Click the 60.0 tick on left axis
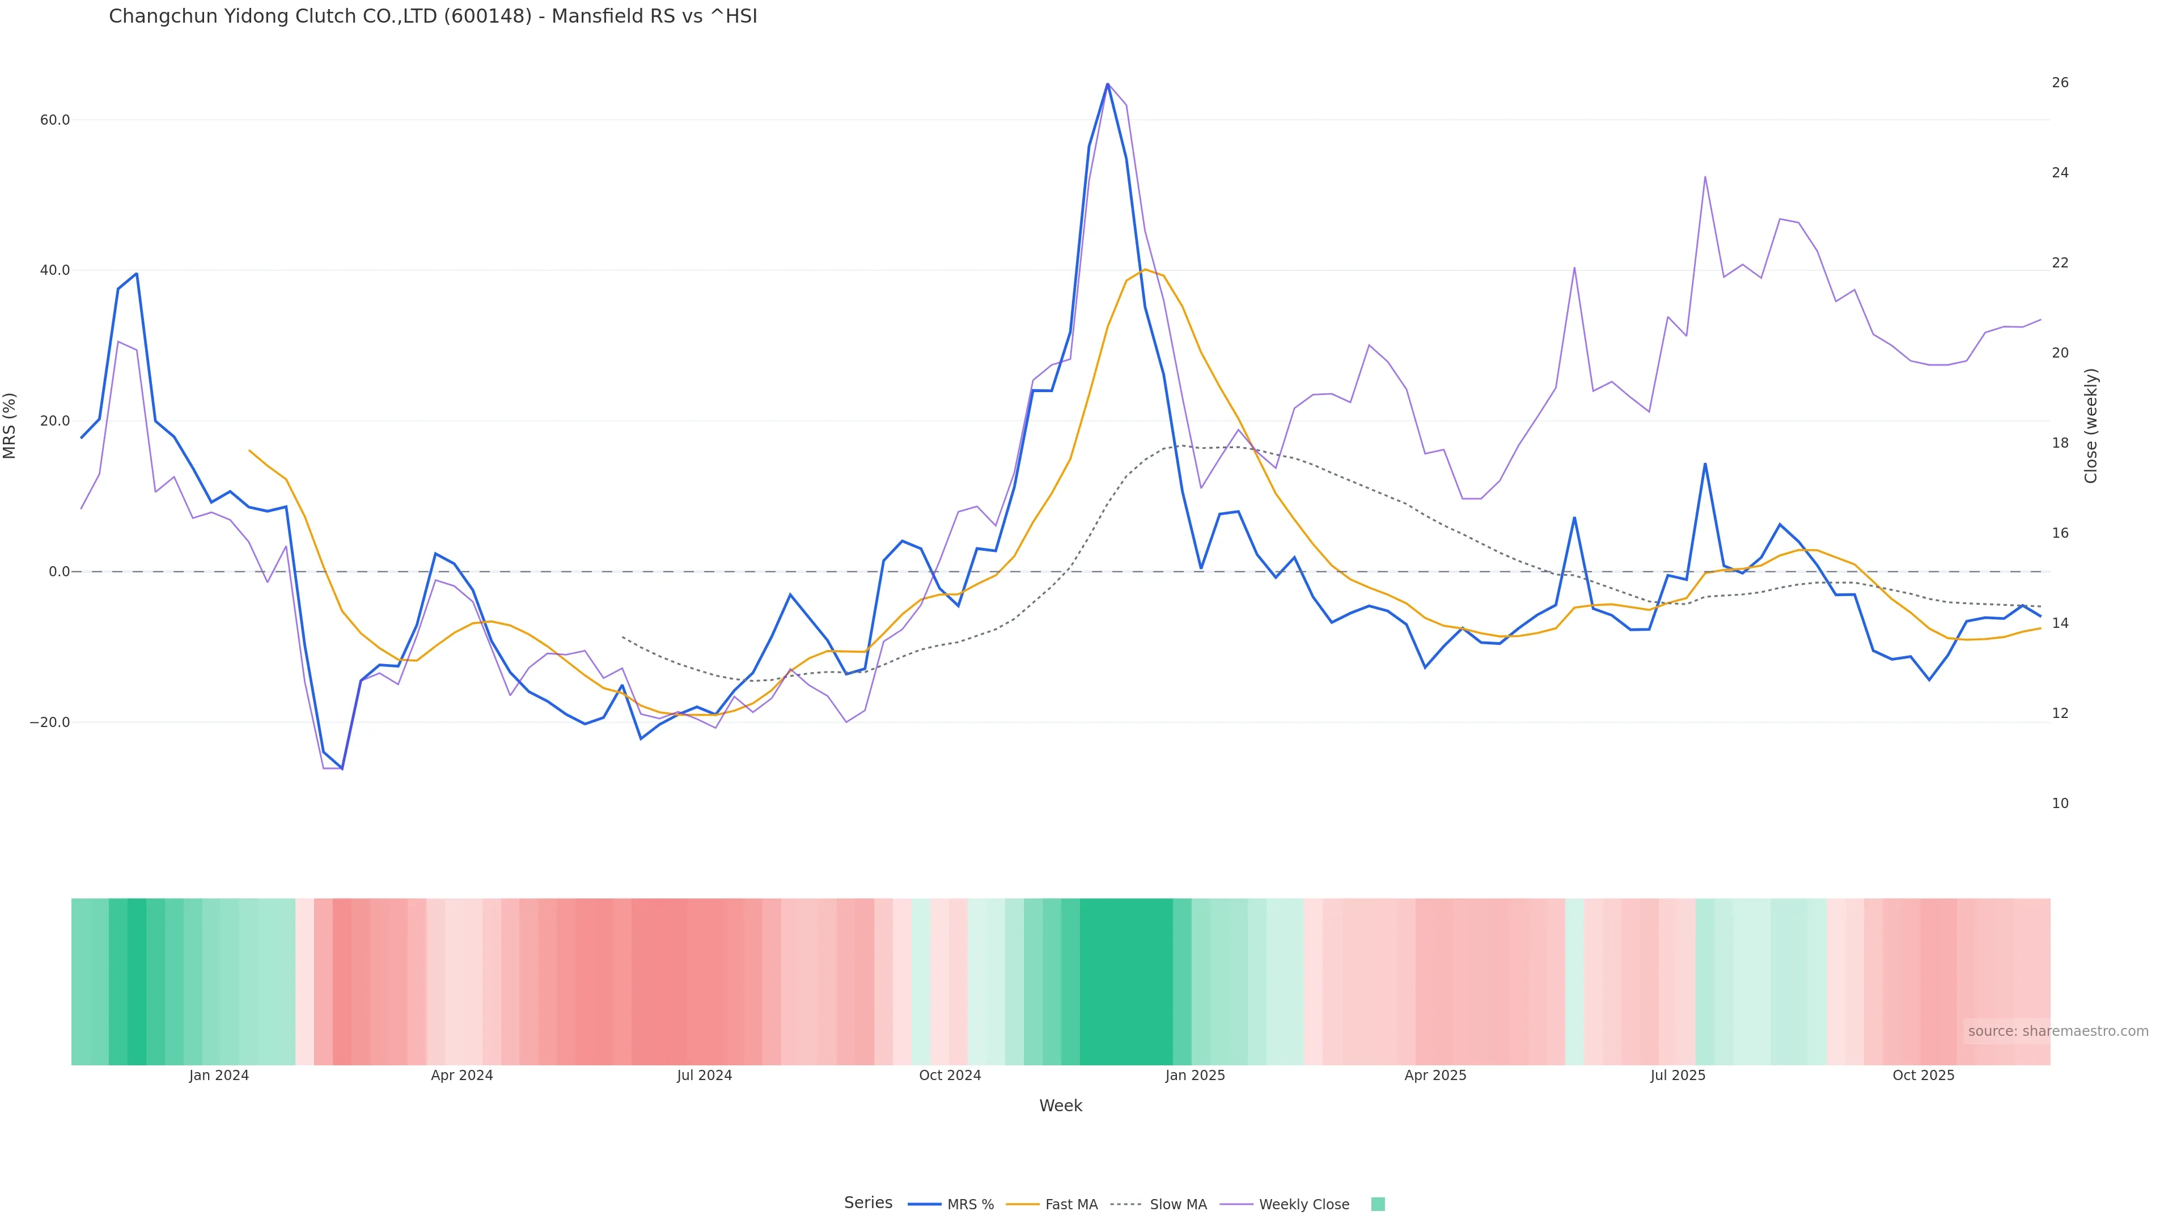2177x1224 pixels. (55, 120)
